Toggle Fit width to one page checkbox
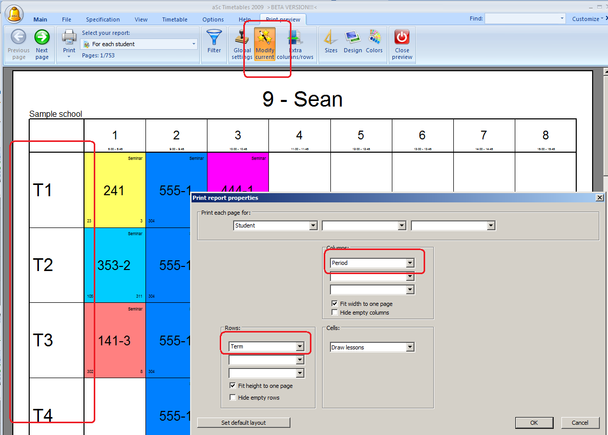The width and height of the screenshot is (608, 435). (335, 304)
